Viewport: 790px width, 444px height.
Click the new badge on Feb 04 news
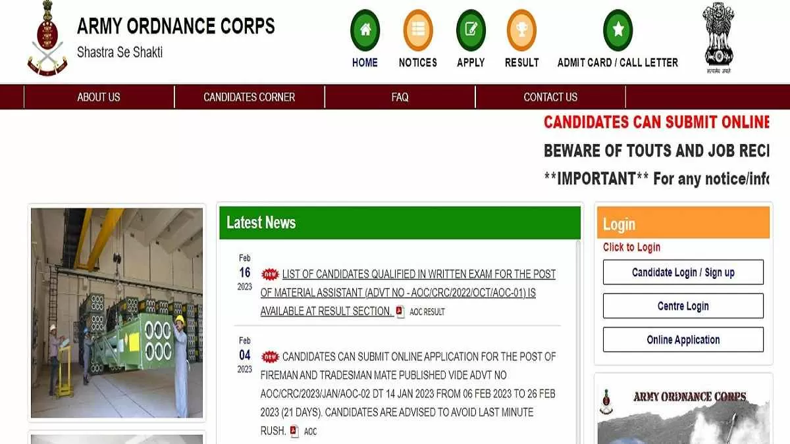(270, 357)
